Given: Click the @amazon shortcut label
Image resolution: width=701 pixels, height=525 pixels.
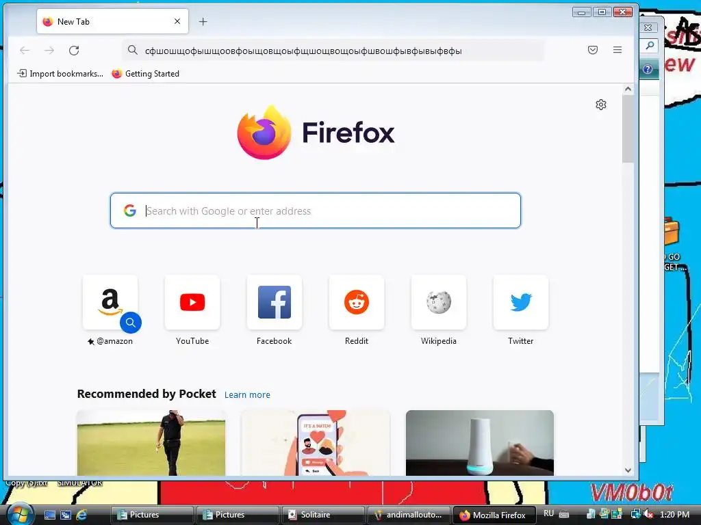Looking at the screenshot, I should [x=110, y=341].
